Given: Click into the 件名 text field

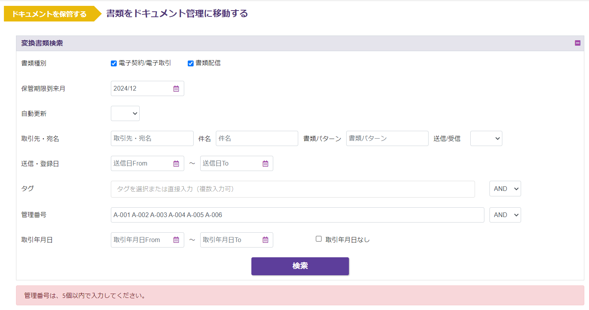Looking at the screenshot, I should 256,139.
